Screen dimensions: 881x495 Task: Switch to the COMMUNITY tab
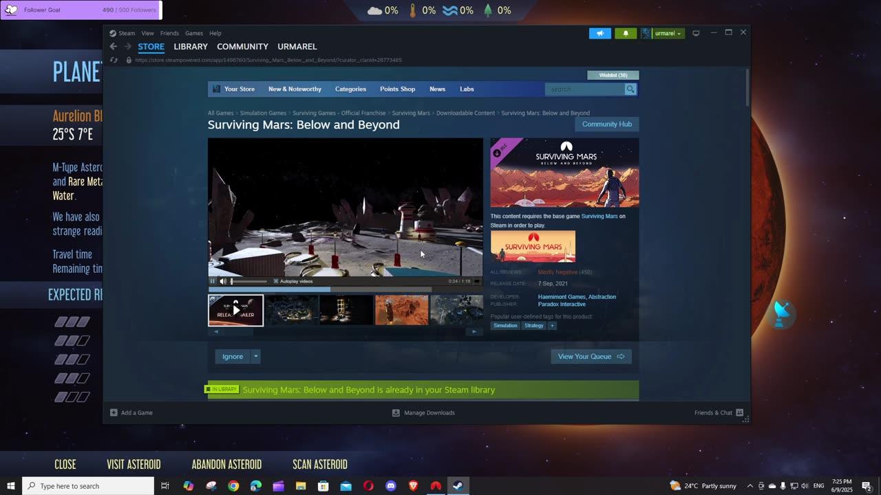click(x=242, y=47)
